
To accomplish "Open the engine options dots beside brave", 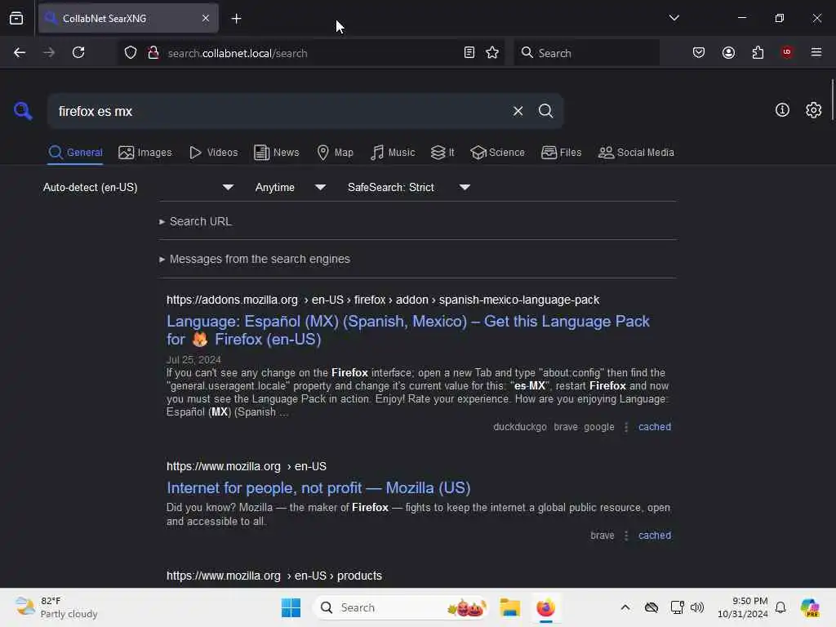I will [626, 536].
